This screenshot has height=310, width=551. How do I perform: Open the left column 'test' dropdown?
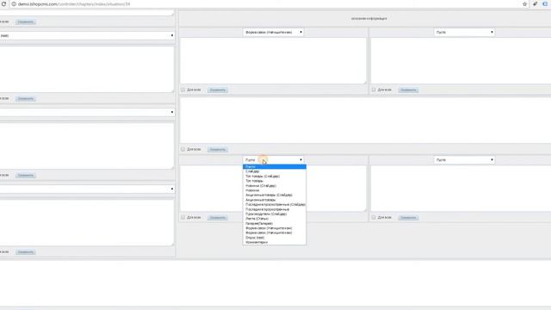(x=87, y=35)
